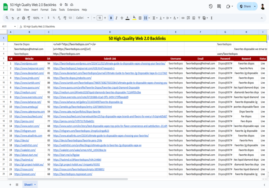Click the insert link icon

(183, 18)
